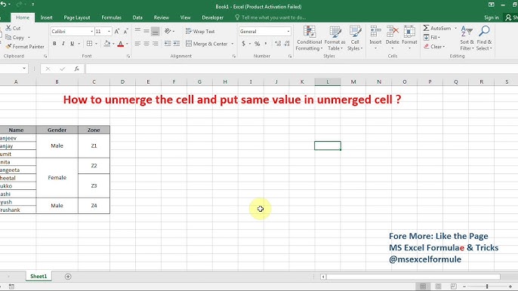Open the Formulas tab

point(111,17)
